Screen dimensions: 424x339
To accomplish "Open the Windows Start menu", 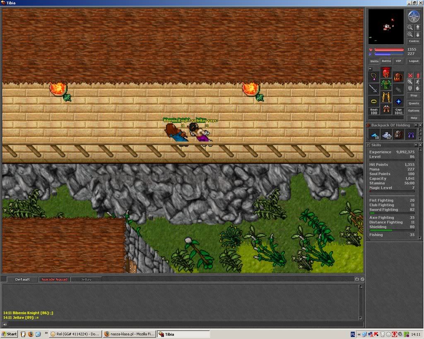I will (9, 334).
